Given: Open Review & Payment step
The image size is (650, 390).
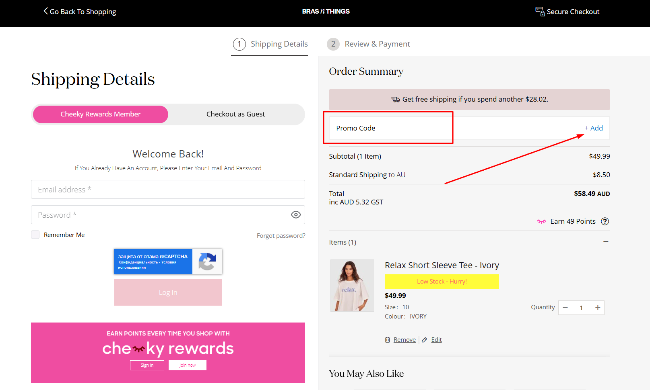Looking at the screenshot, I should point(368,44).
